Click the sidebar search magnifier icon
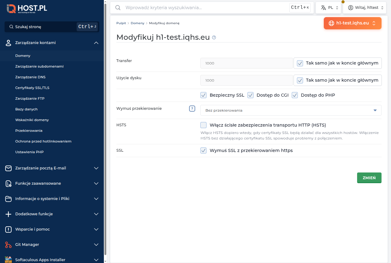 (x=11, y=27)
